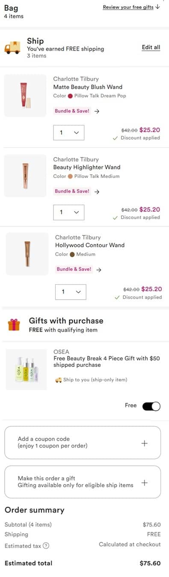Screen dimensions: 169x577
Task: Click the Pillow Talk Dream Pop color swatch
Action: (x=71, y=96)
